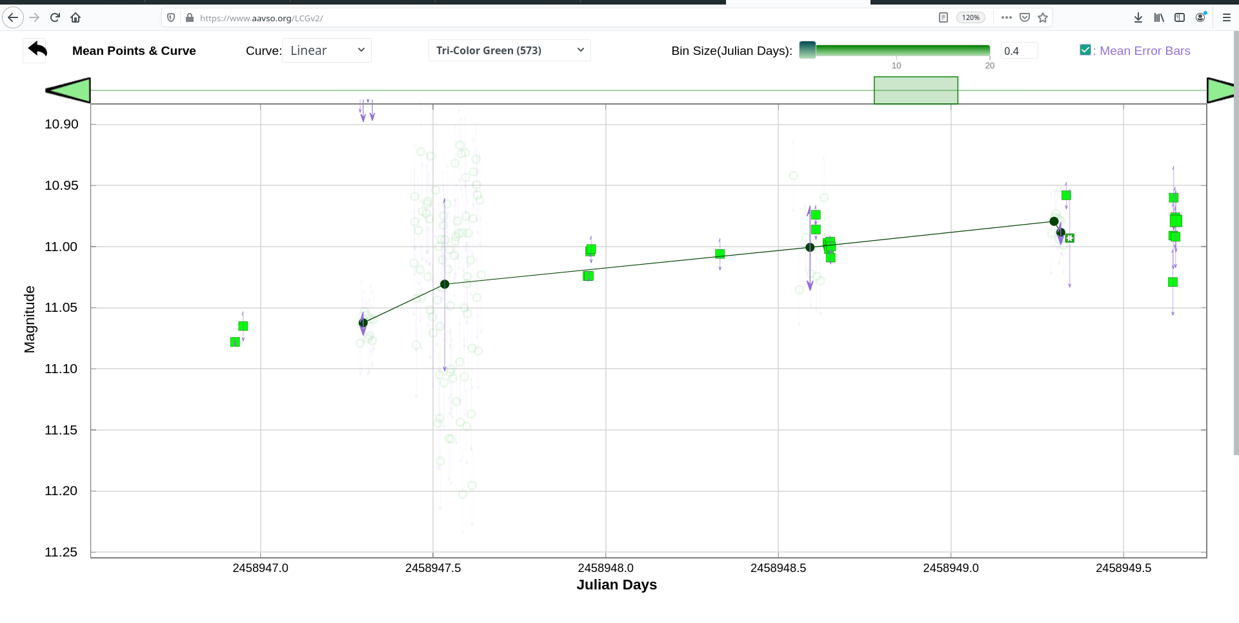
Task: Click the black back arrow icon
Action: click(37, 50)
